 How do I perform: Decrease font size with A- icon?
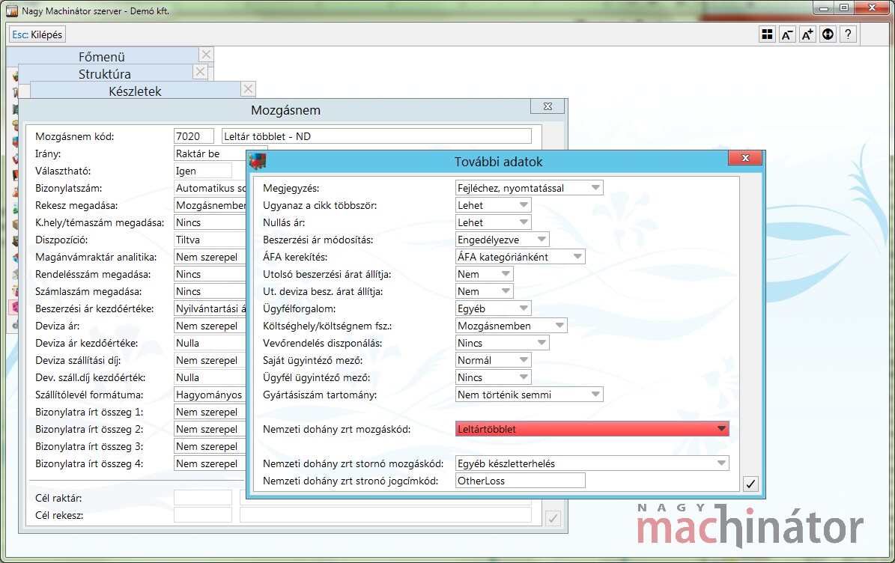pyautogui.click(x=787, y=34)
